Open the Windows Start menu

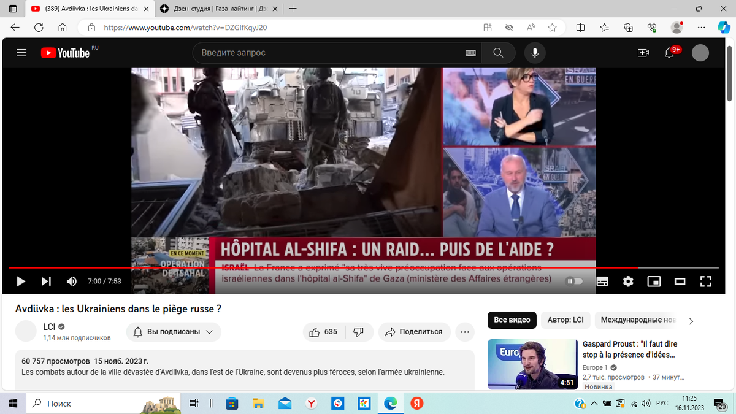pos(13,403)
